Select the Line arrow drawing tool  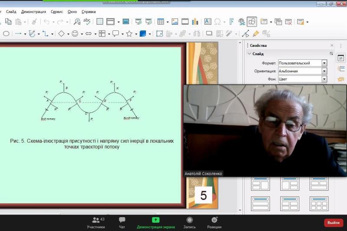click(18, 34)
